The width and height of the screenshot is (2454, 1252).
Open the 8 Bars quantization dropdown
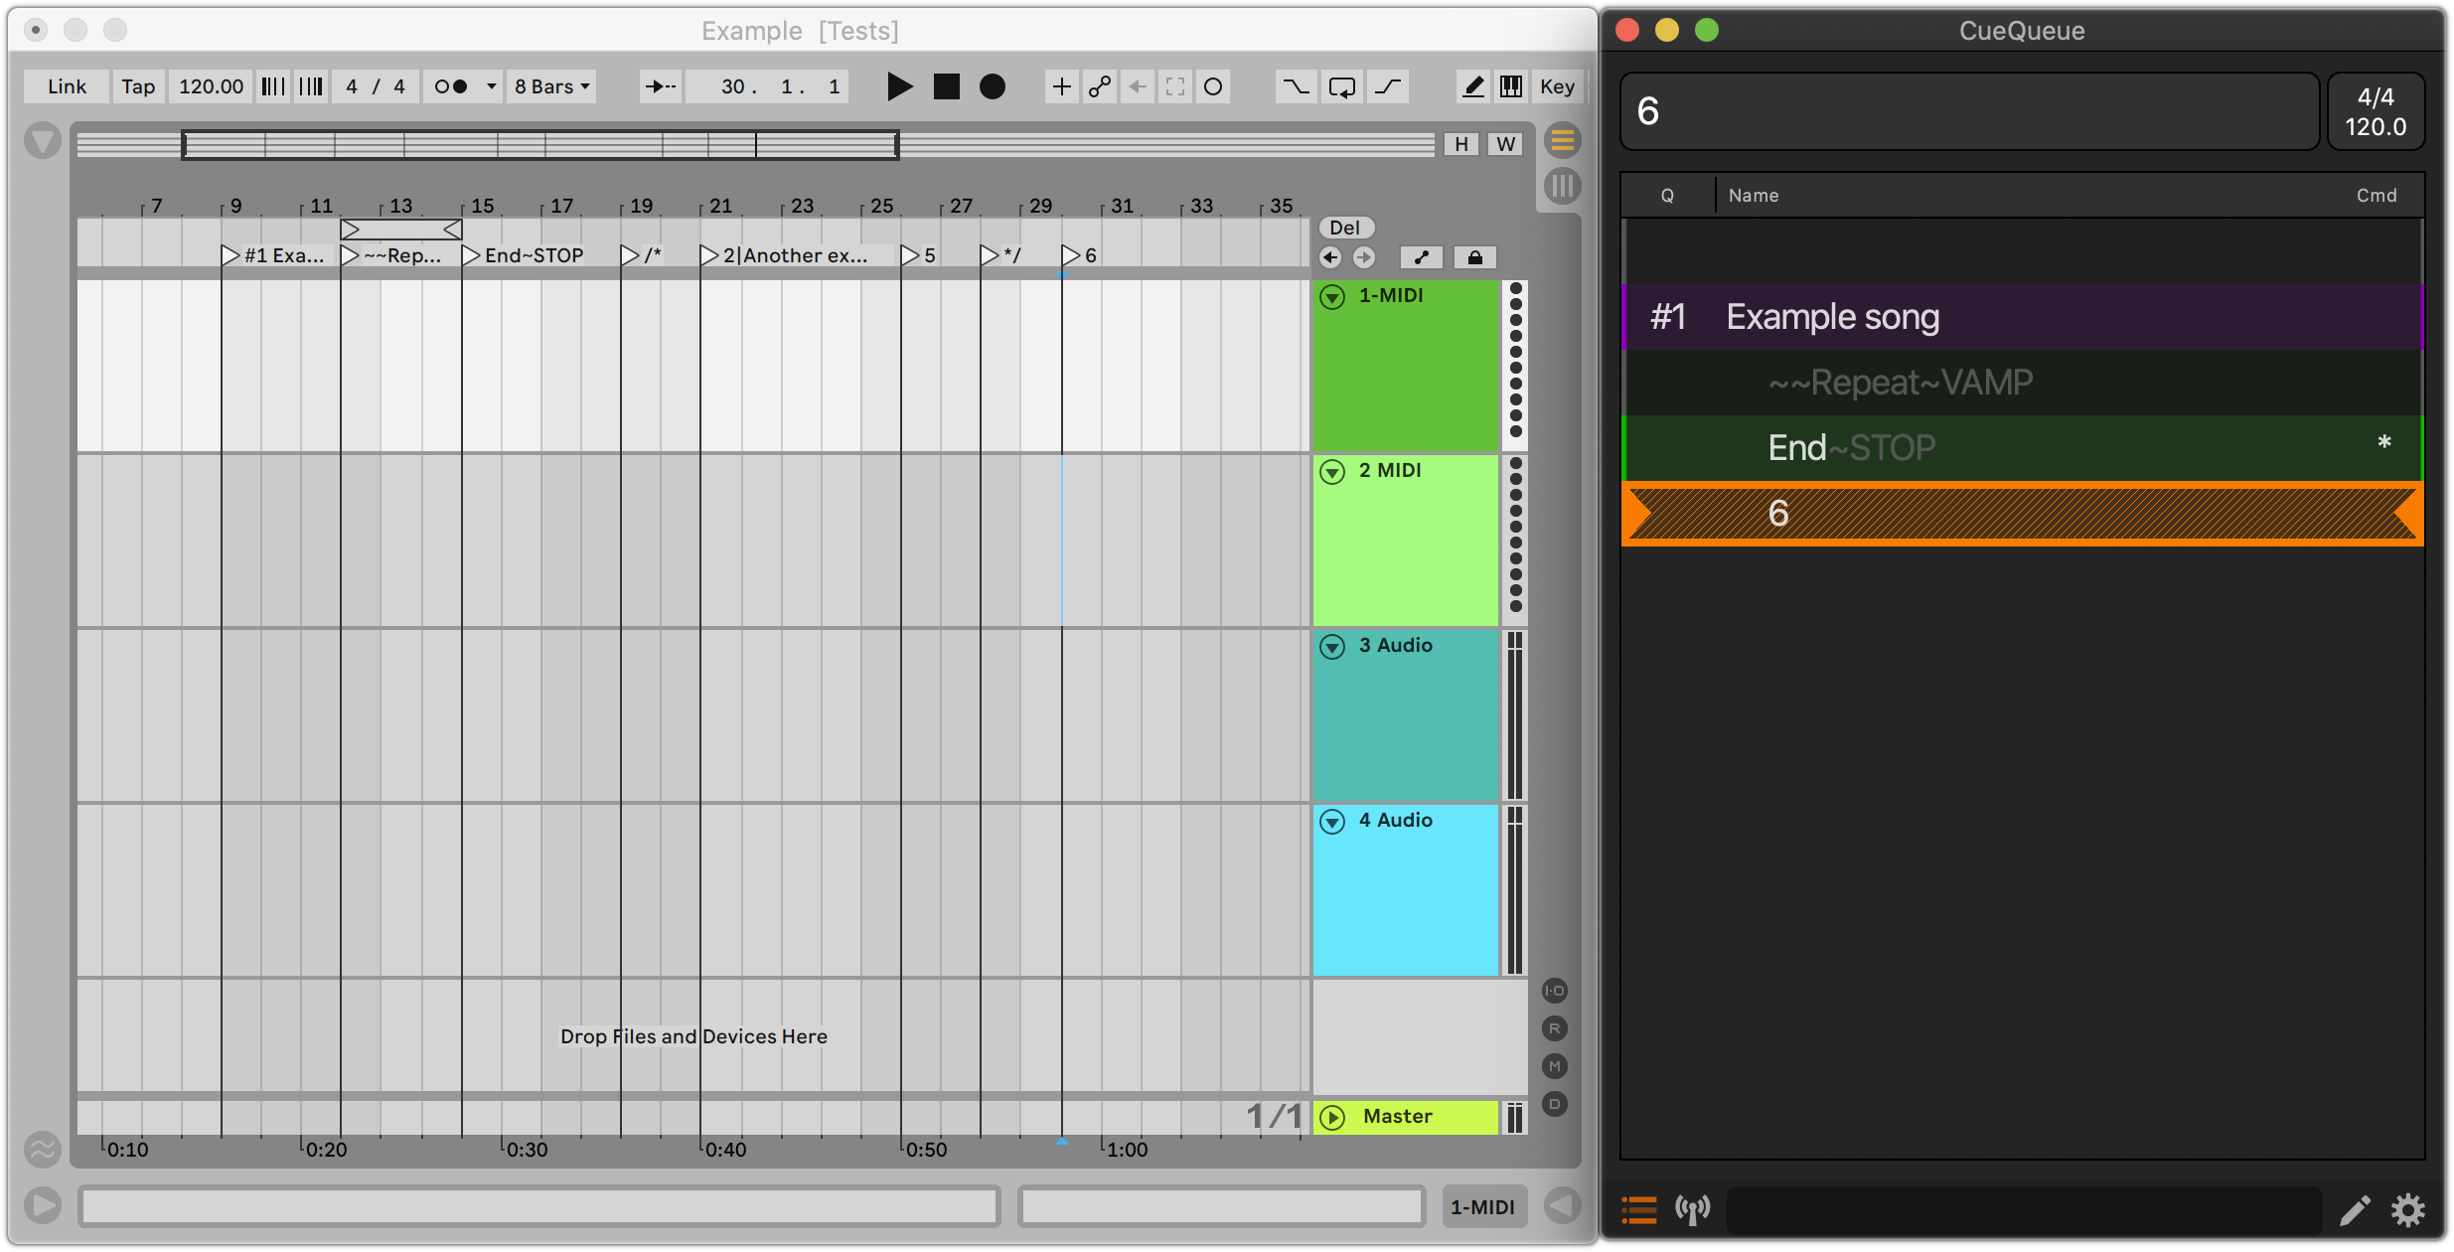click(x=551, y=86)
